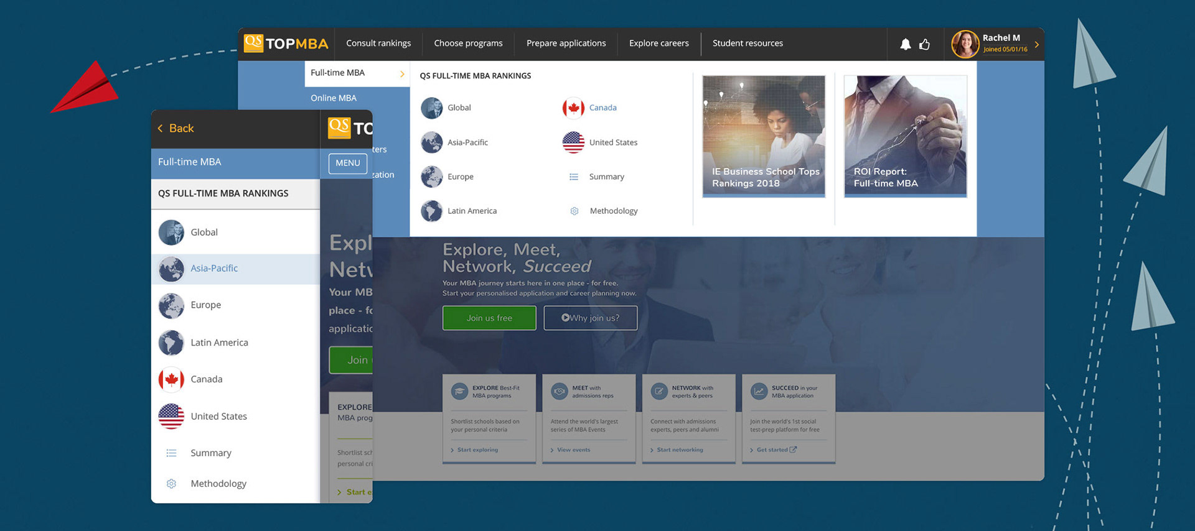Select Summary text in desktop rankings menu
The height and width of the screenshot is (531, 1195).
pyautogui.click(x=607, y=177)
